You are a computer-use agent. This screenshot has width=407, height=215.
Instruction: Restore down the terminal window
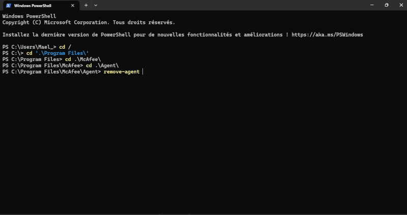coord(386,5)
